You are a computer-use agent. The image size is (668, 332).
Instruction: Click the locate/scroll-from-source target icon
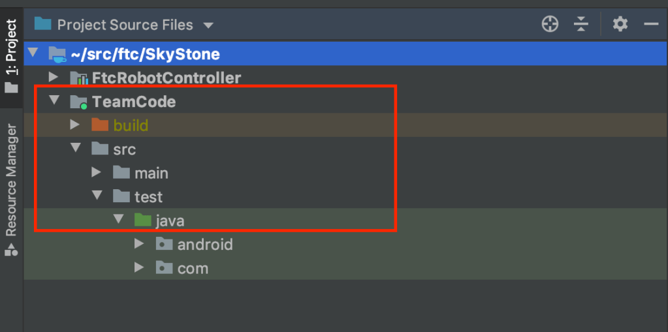(x=550, y=25)
